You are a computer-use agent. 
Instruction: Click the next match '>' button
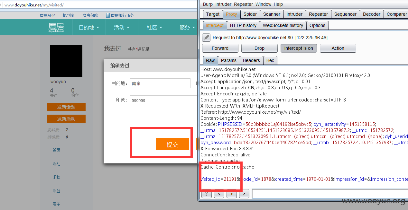244,194
